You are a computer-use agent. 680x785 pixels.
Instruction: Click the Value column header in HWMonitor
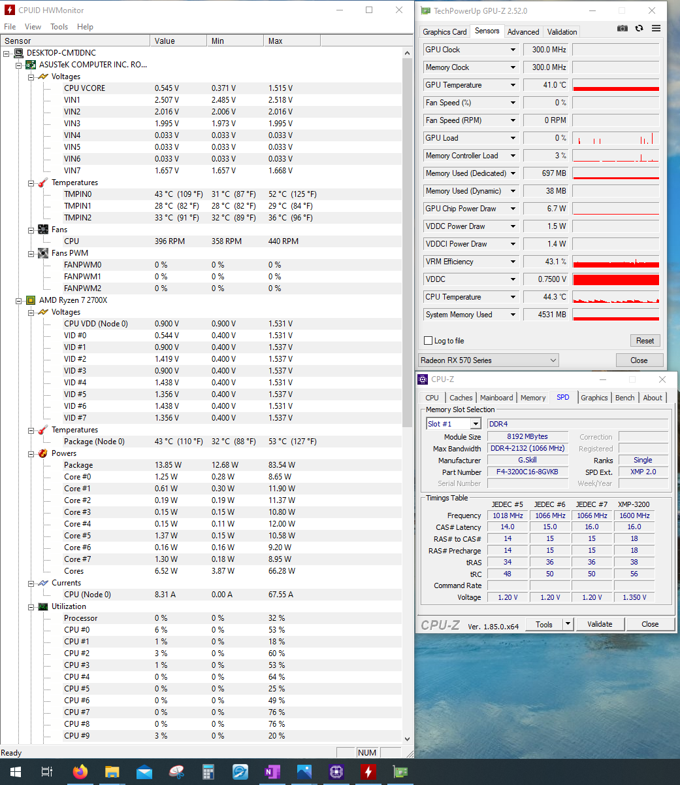[178, 41]
